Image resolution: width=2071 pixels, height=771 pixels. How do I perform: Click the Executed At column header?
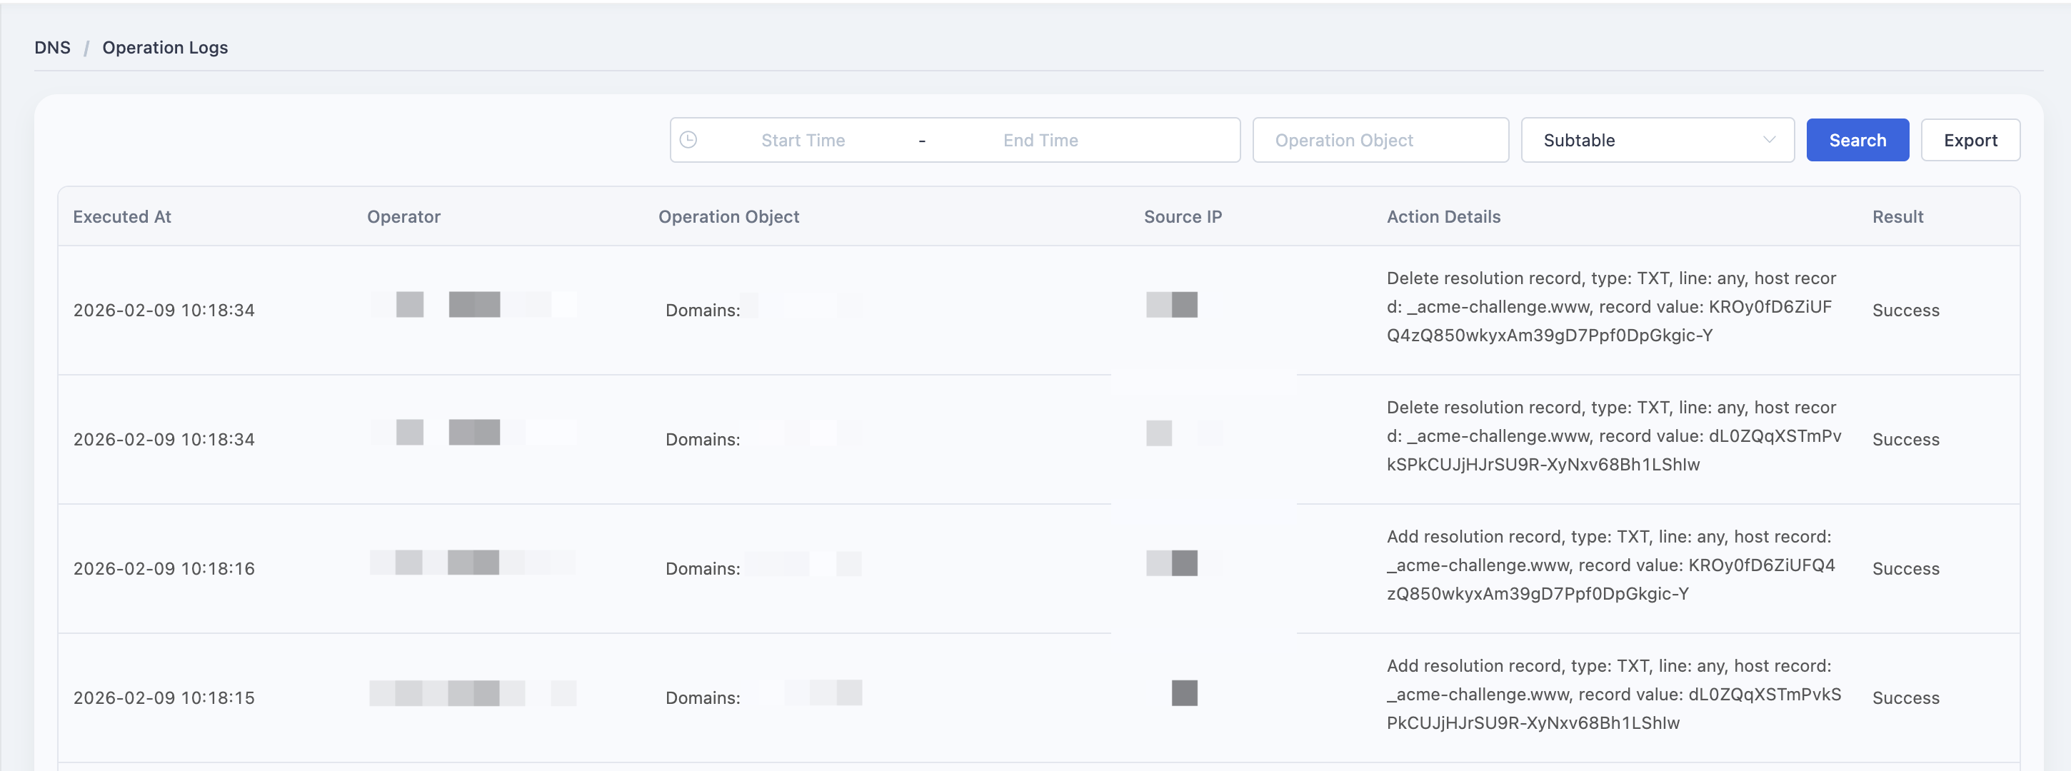click(x=122, y=217)
